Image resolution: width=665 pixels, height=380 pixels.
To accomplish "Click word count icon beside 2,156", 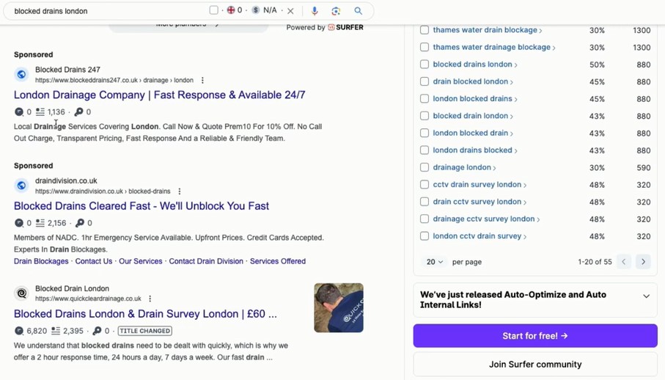I will [x=40, y=223].
